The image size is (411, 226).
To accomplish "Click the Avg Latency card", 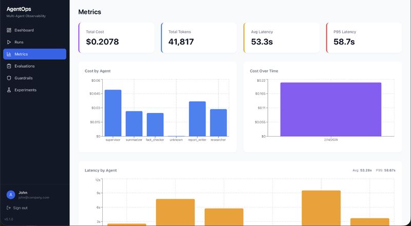I will pyautogui.click(x=281, y=38).
